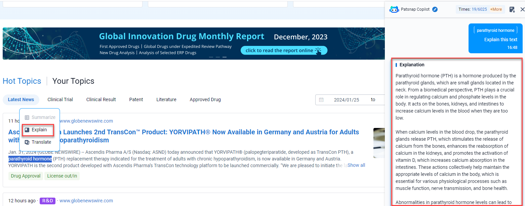Open the Approved Drug tab
Viewport: 525px width, 206px height.
pyautogui.click(x=205, y=99)
